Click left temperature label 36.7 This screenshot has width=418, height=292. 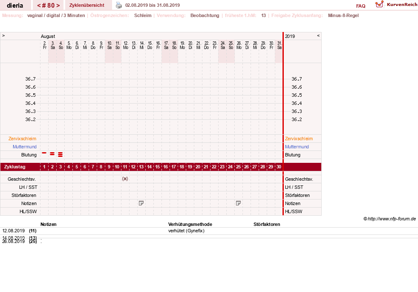click(x=30, y=79)
